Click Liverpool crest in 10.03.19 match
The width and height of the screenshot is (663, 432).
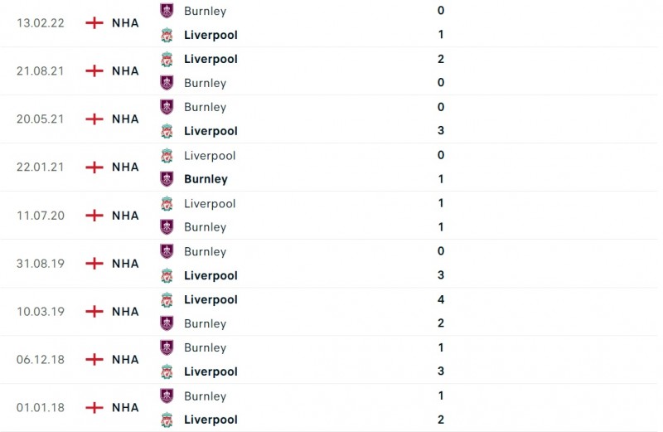(x=167, y=299)
